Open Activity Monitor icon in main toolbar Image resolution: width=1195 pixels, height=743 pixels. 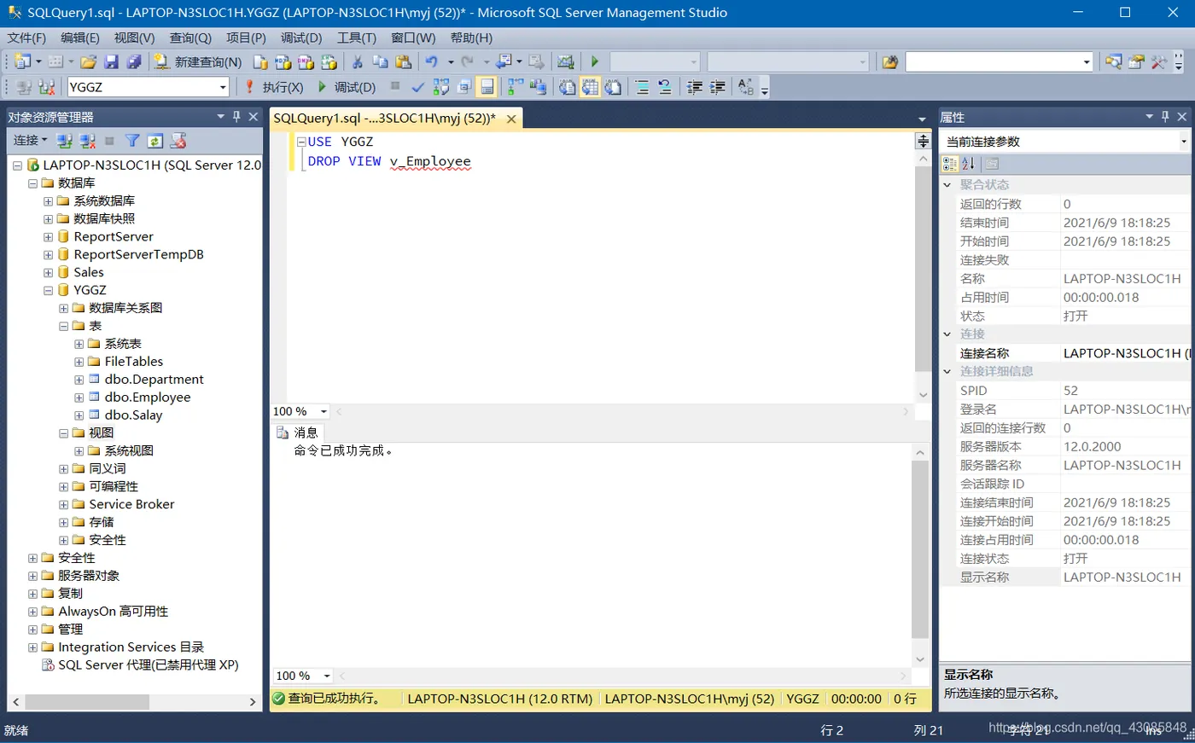pyautogui.click(x=565, y=62)
